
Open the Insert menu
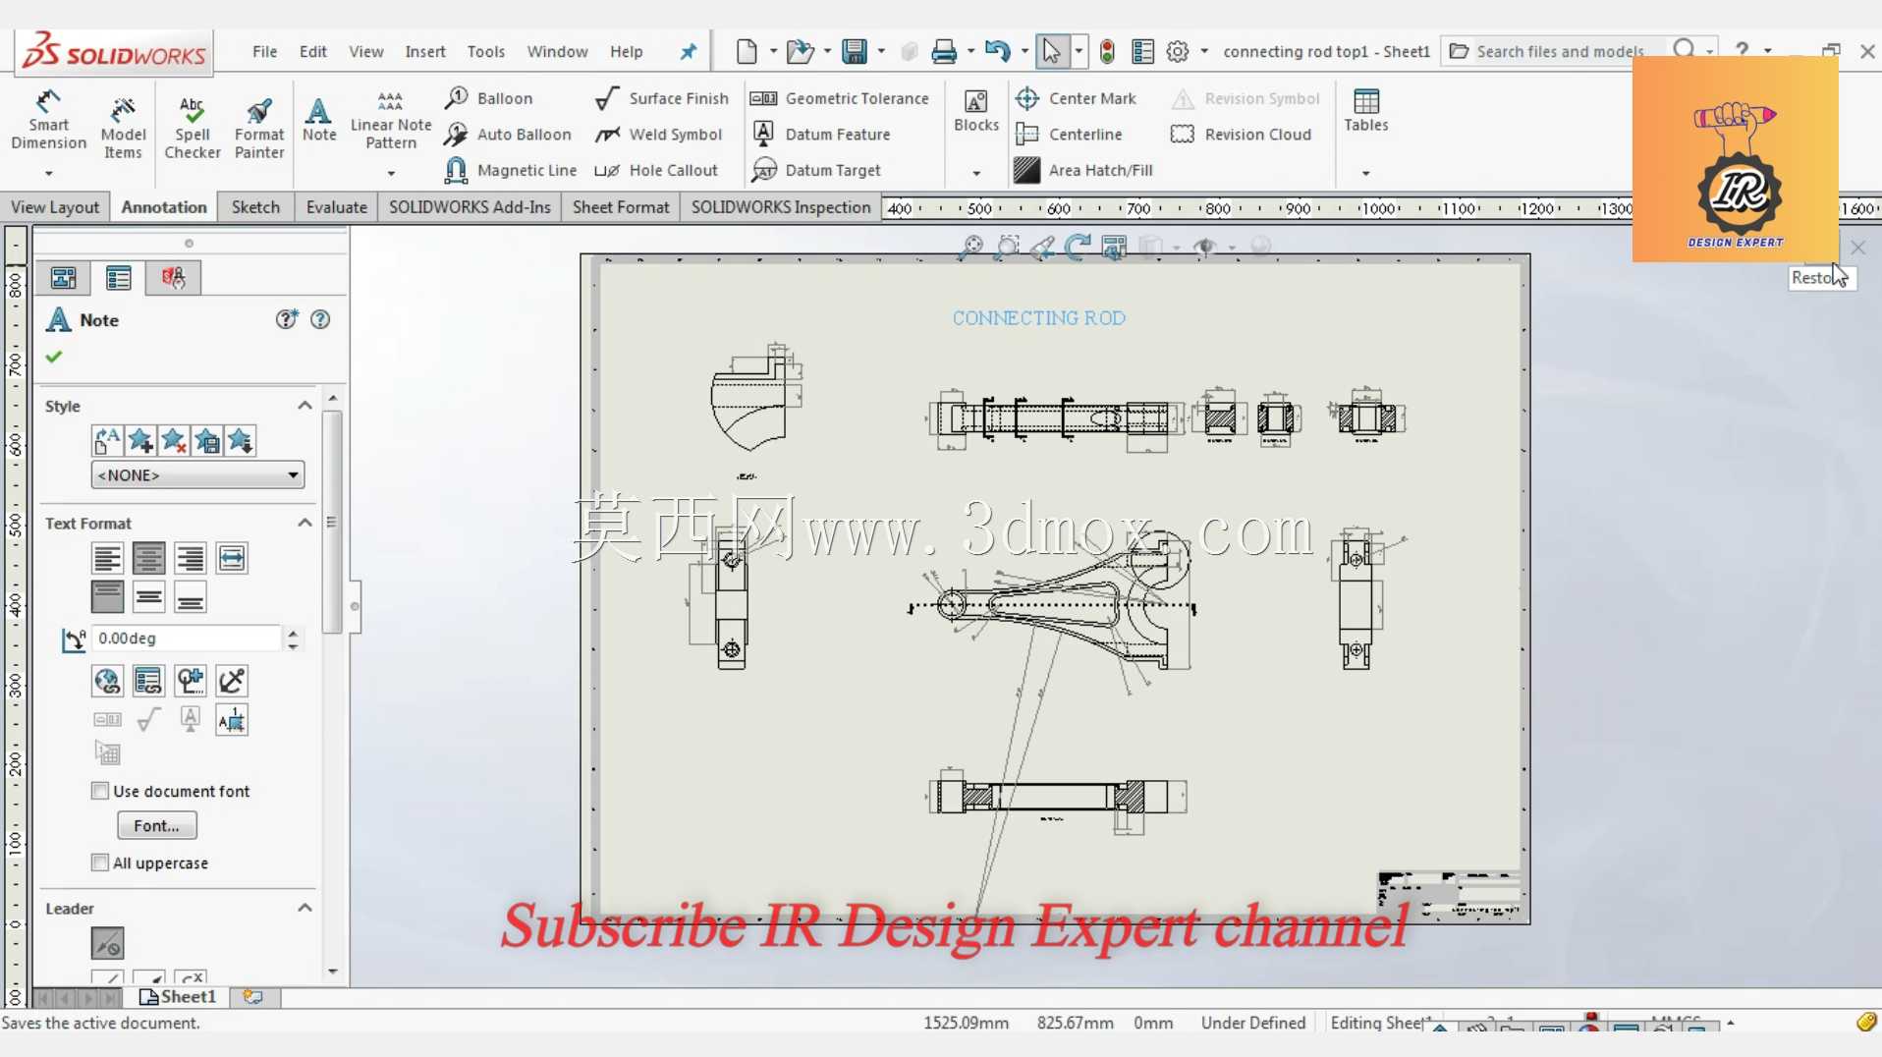point(424,51)
